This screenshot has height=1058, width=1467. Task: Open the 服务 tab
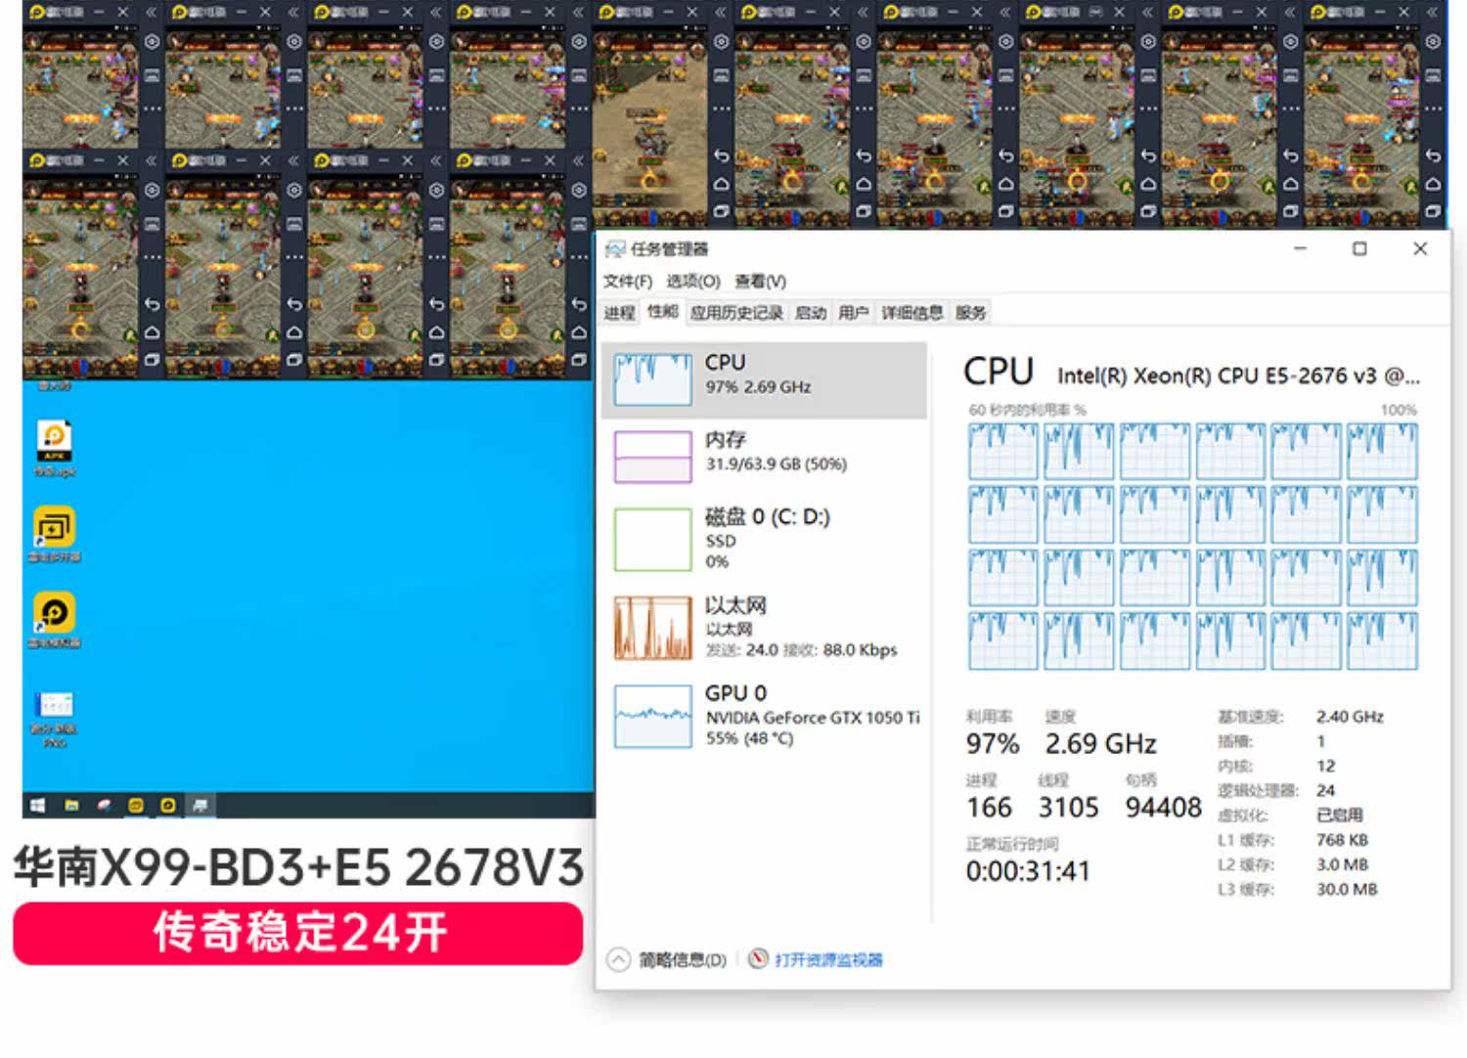point(971,313)
